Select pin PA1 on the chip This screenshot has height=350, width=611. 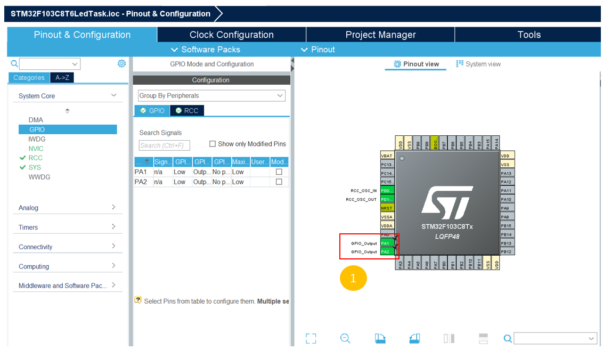pos(387,243)
